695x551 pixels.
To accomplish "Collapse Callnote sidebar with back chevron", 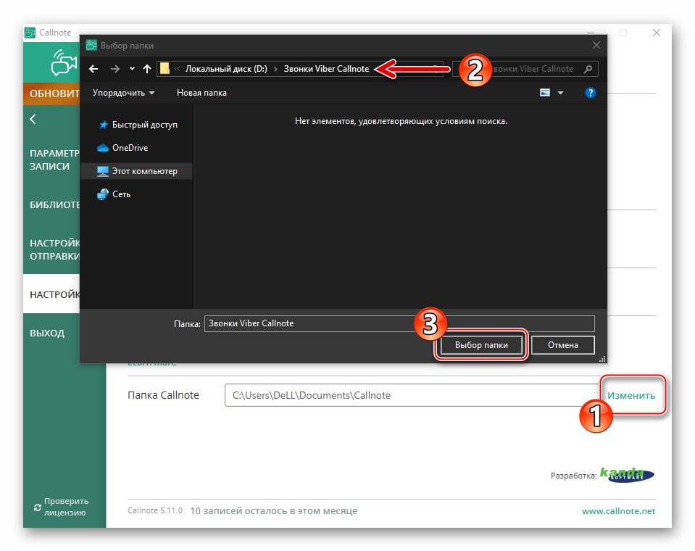I will click(x=33, y=119).
